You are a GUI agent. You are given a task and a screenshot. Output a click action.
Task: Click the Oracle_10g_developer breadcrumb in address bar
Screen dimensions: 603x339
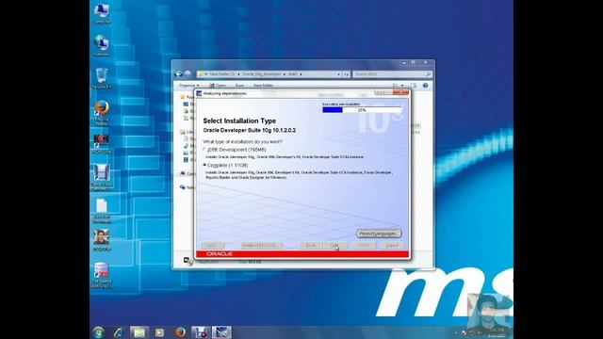pyautogui.click(x=262, y=73)
